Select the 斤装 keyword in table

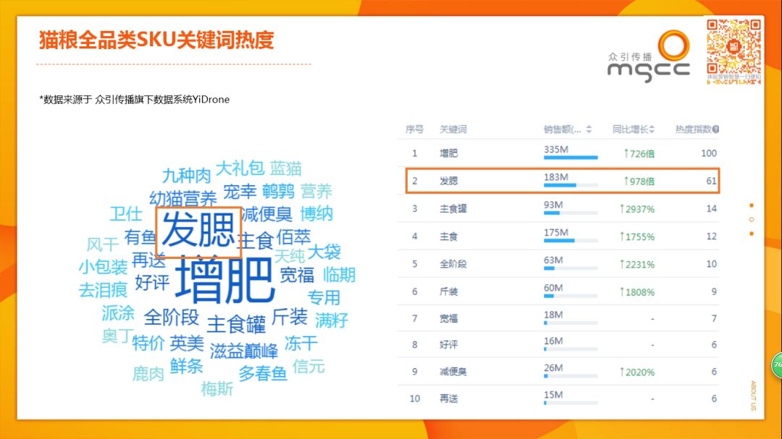point(448,291)
